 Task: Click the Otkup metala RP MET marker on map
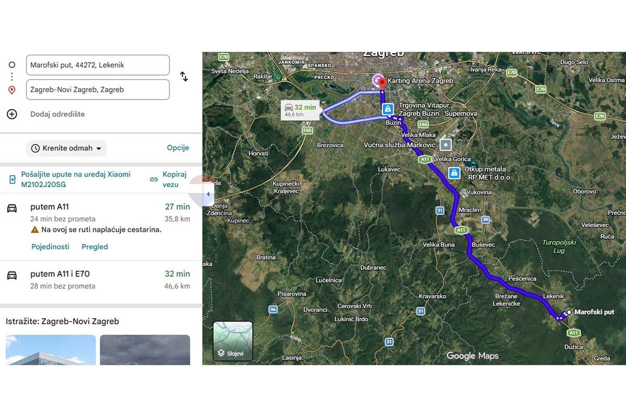pyautogui.click(x=454, y=173)
